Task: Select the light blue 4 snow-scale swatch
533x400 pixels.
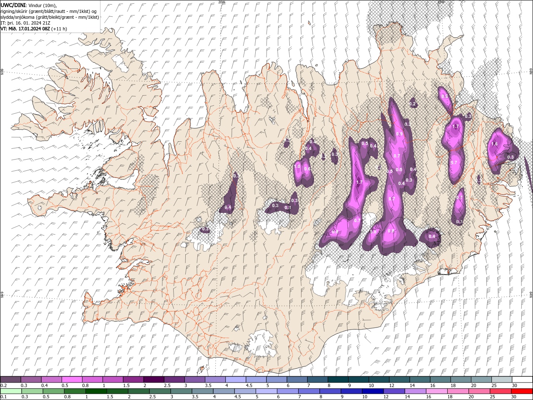Action: 236,380
